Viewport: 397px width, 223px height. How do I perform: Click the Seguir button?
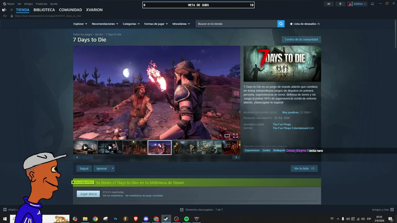[84, 168]
